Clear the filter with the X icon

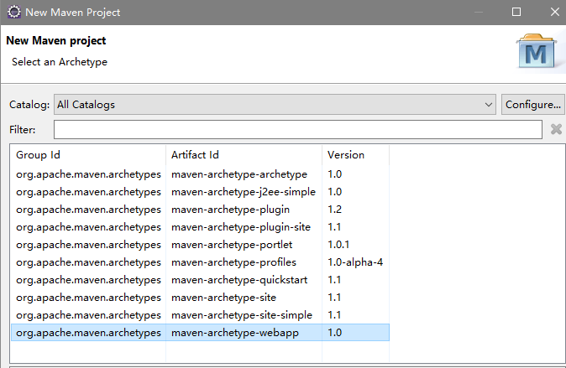click(556, 129)
